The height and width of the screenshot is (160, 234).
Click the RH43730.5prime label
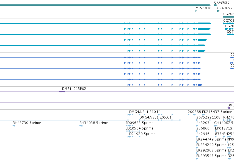[27, 123]
